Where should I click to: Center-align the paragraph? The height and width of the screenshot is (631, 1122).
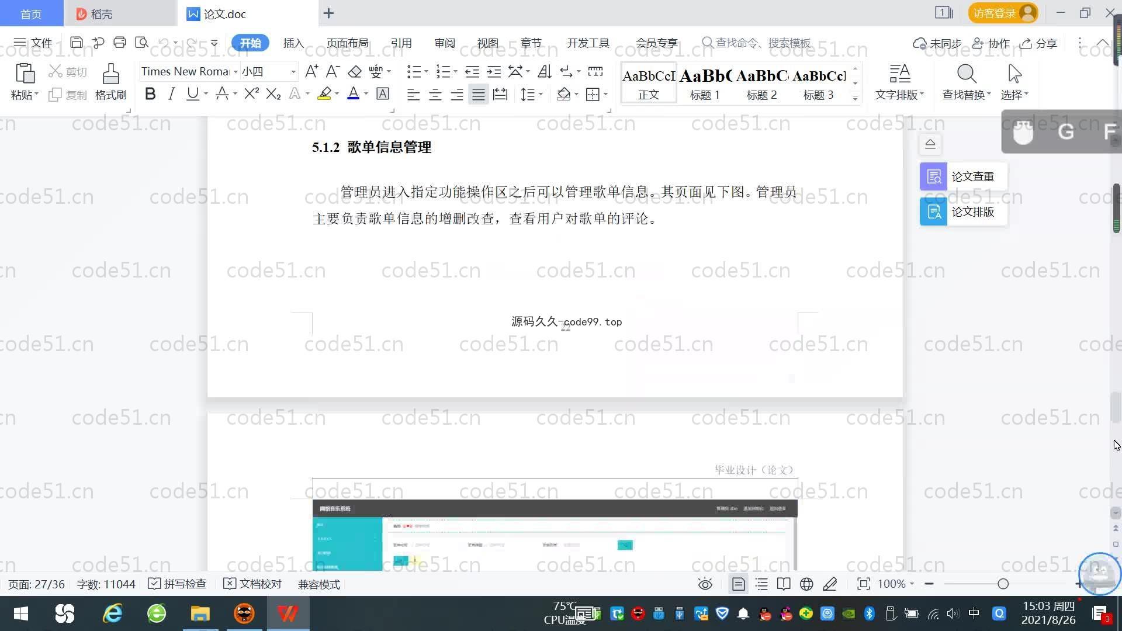click(435, 95)
